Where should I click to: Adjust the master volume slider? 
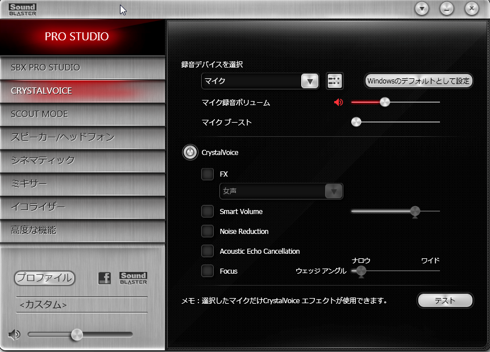click(80, 334)
